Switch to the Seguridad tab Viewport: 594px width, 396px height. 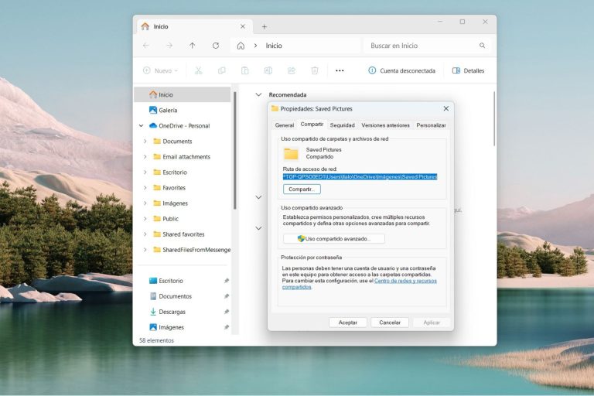coord(342,125)
